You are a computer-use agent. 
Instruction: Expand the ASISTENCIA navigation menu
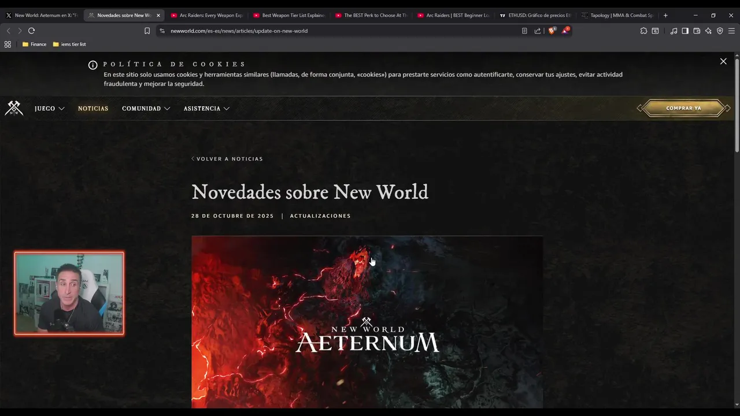206,109
